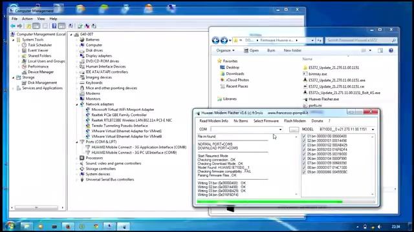This screenshot has height=232, width=414.
Task: Open File menu in Computer Management
Action: tap(14, 19)
